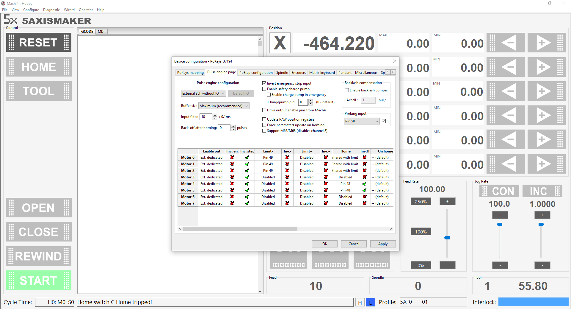
Task: Toggle Motor 7 Inv. en. red cross icon
Action: click(232, 203)
